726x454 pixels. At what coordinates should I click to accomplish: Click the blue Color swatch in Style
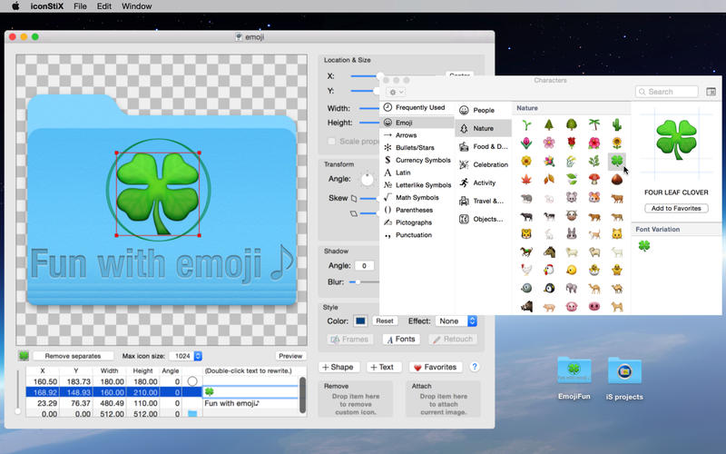tap(360, 321)
